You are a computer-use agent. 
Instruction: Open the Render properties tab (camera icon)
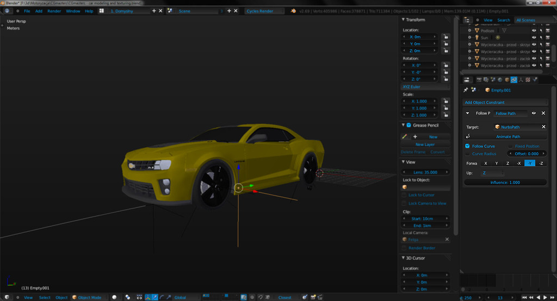pyautogui.click(x=479, y=80)
